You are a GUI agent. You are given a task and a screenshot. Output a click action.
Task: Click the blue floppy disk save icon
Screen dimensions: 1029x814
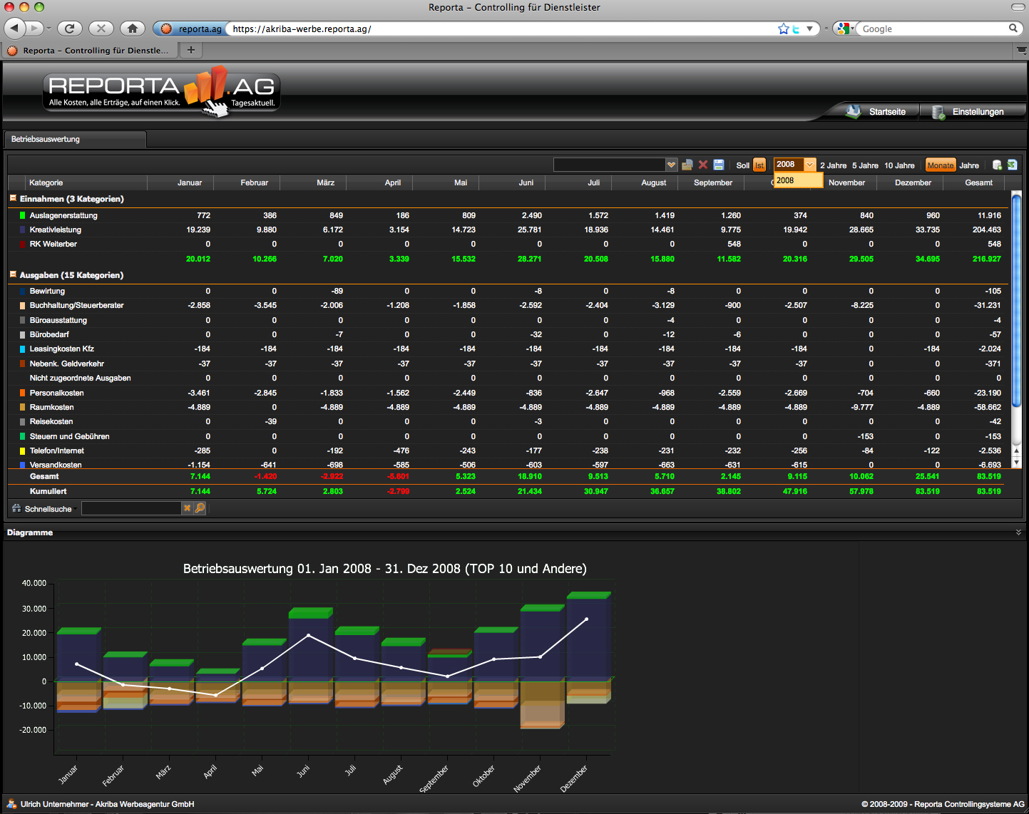(x=719, y=165)
